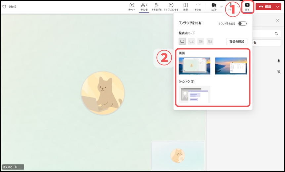Select the third presenter mode icon
This screenshot has height=172, width=285.
pos(201,41)
